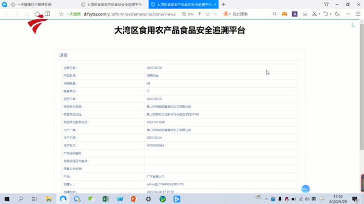Viewport: 364px width, 204px height.
Task: Open Windows taskbar search
Action: coord(21,199)
